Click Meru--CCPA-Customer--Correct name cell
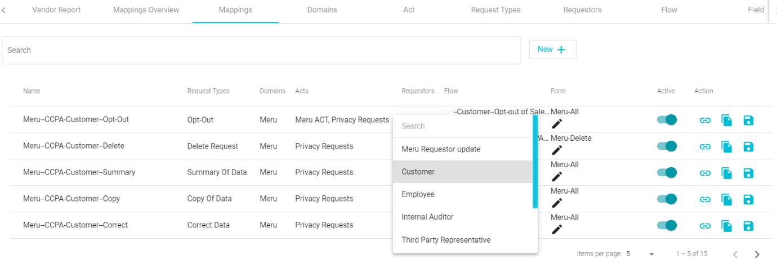Viewport: 777px width, 268px height. (x=75, y=225)
